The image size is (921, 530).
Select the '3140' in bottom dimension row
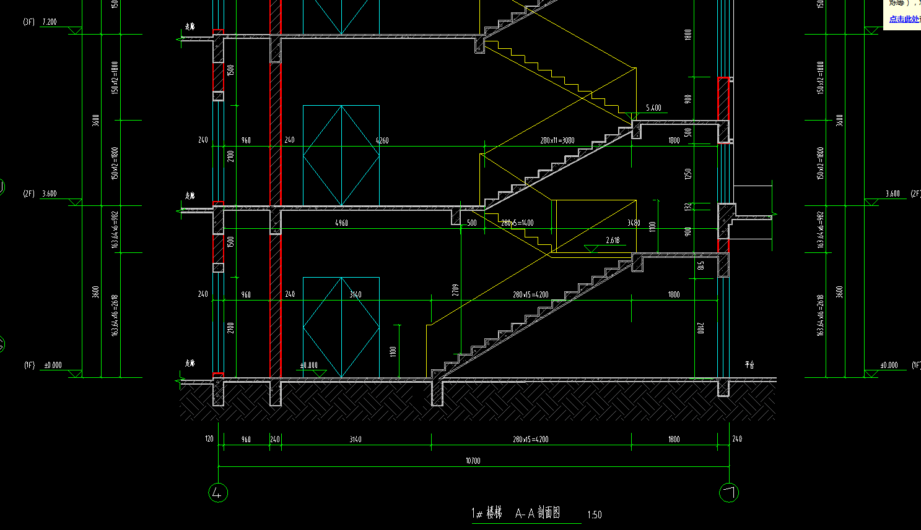[356, 439]
